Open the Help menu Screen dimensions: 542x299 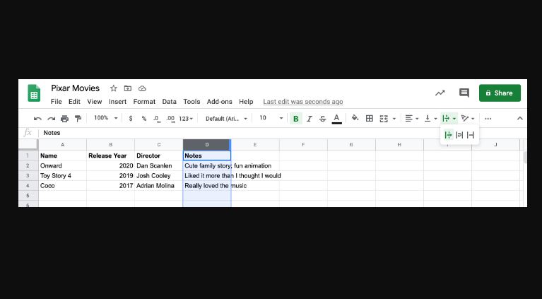click(246, 102)
